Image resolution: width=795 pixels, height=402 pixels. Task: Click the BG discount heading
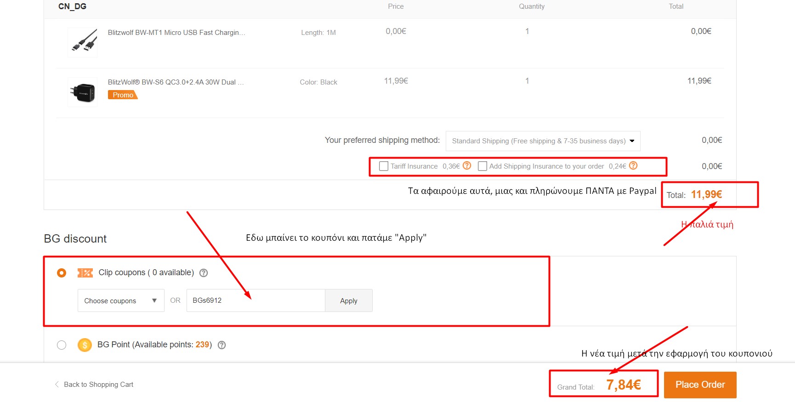click(x=75, y=239)
